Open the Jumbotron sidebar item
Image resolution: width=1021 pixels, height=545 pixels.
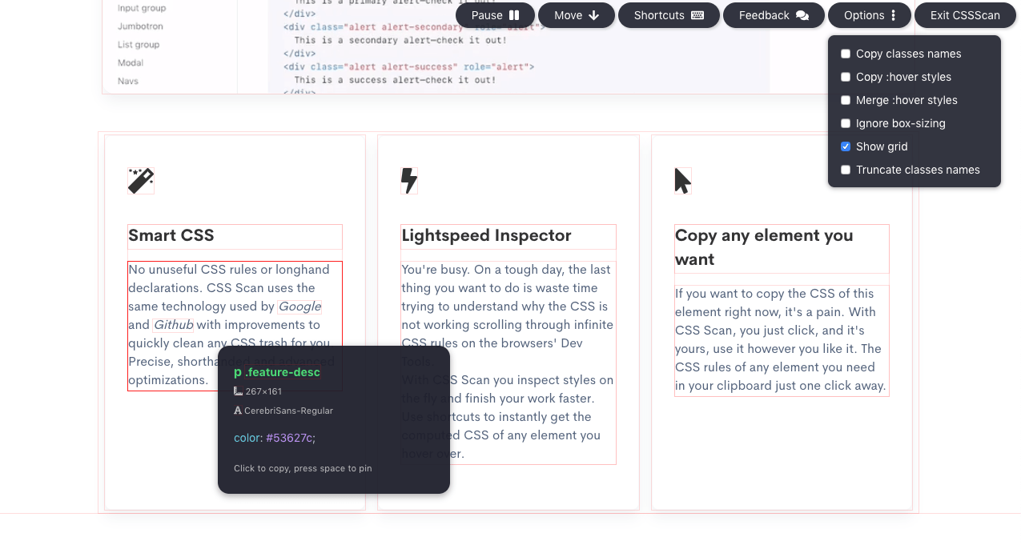(x=140, y=26)
